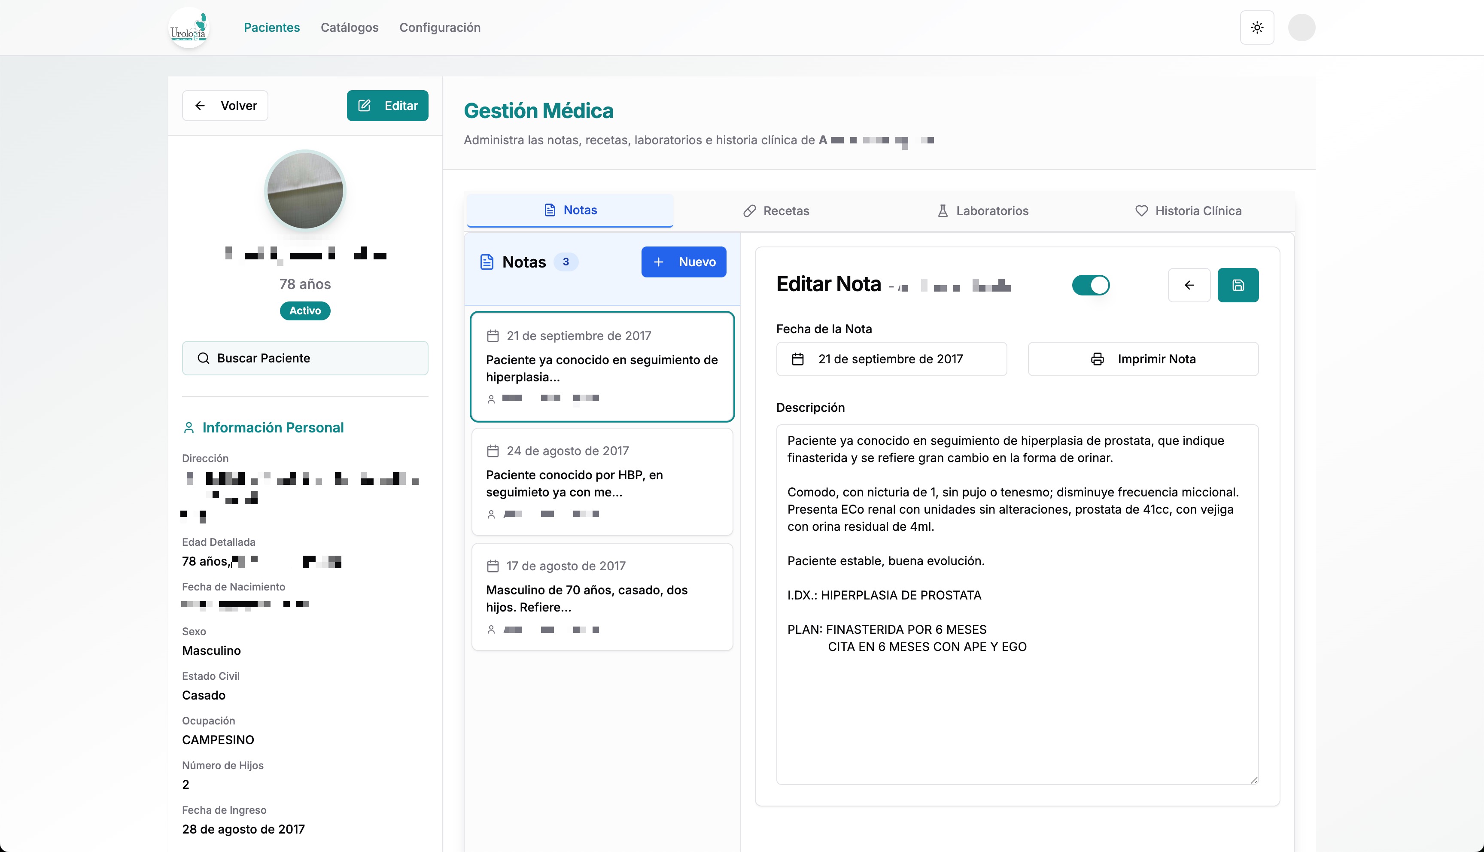Open the Laboratorios tab
This screenshot has width=1484, height=852.
(982, 211)
